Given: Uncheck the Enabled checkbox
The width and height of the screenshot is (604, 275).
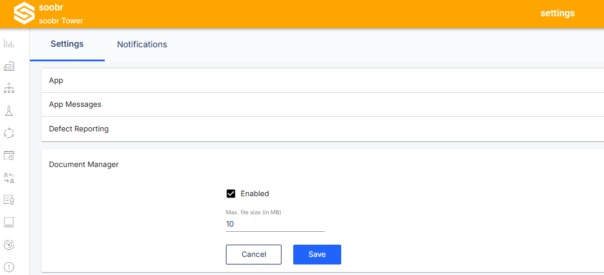Looking at the screenshot, I should tap(231, 194).
